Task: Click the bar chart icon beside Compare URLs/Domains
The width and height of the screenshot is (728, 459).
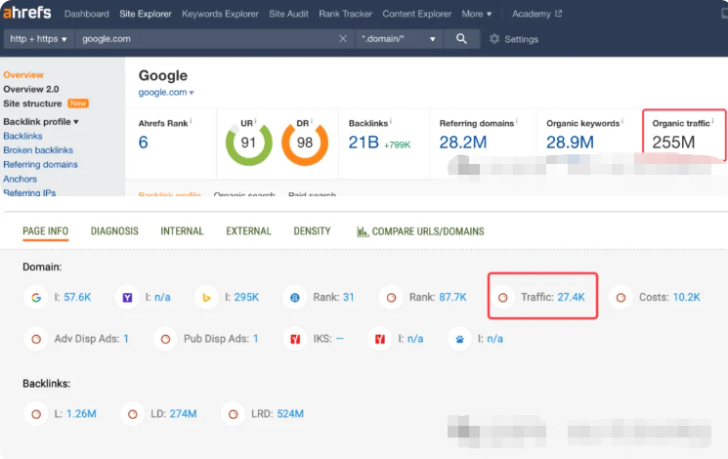Action: coord(364,231)
